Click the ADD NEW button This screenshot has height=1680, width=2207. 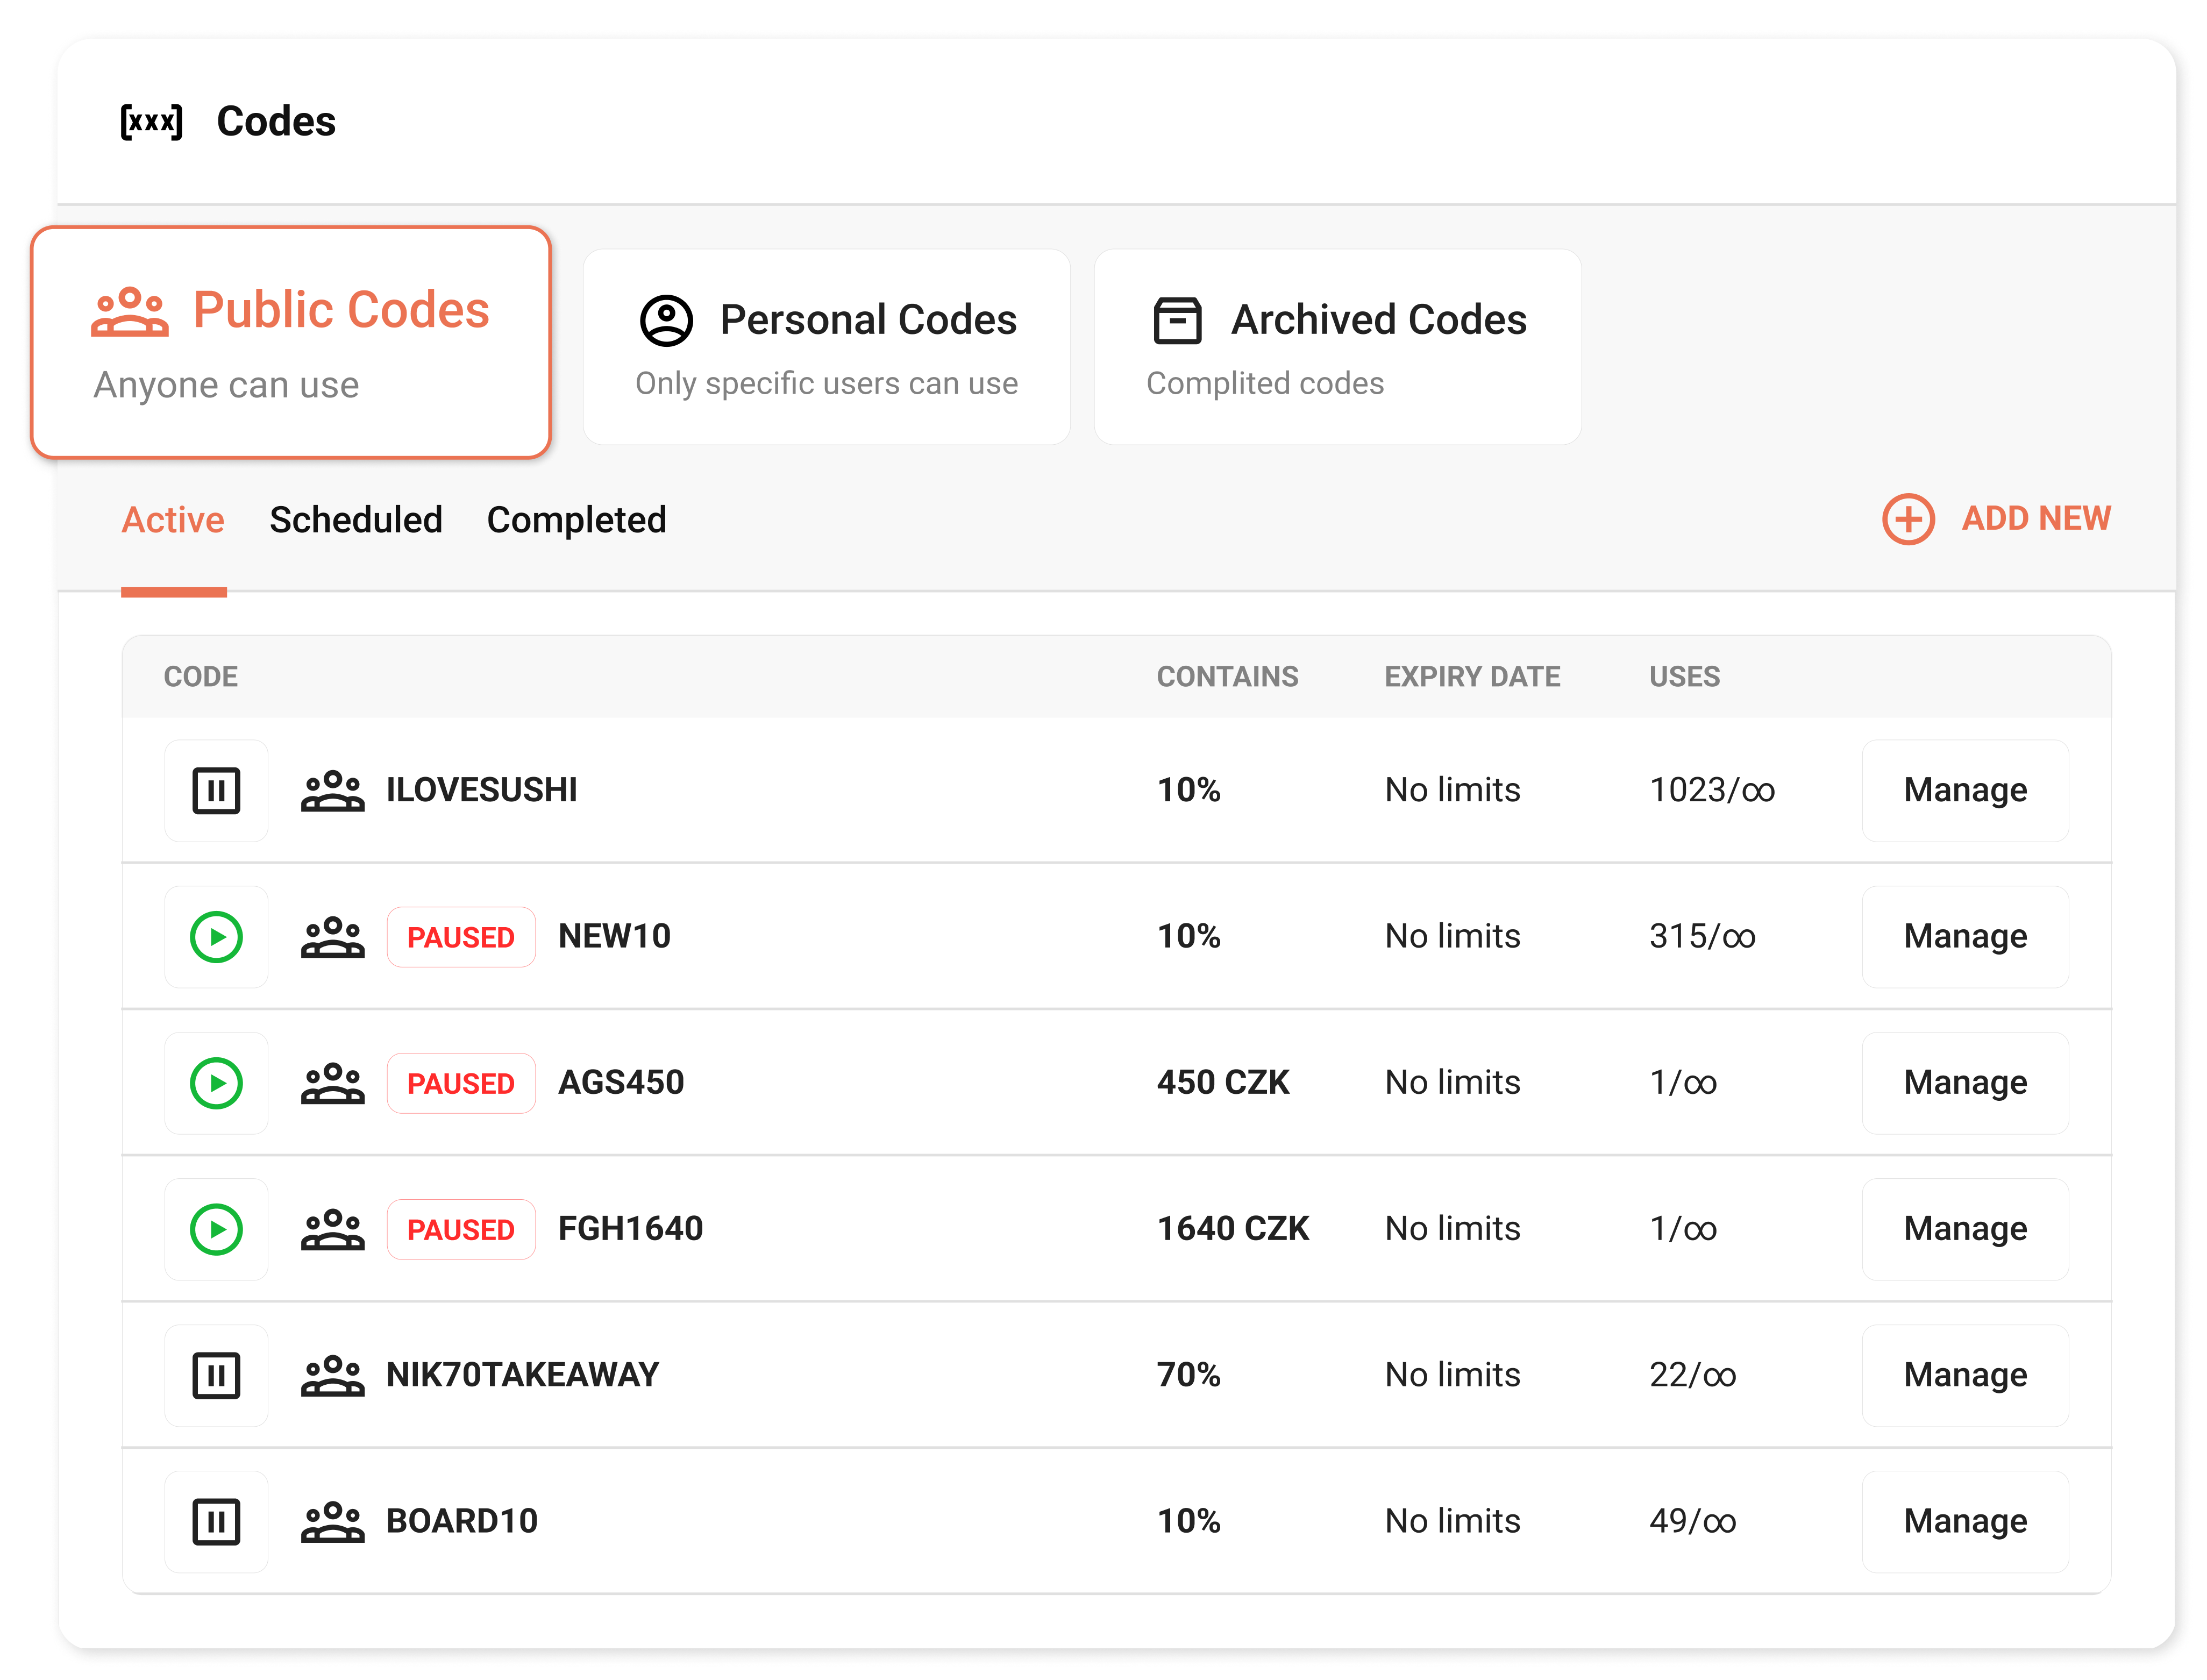pos(2035,519)
